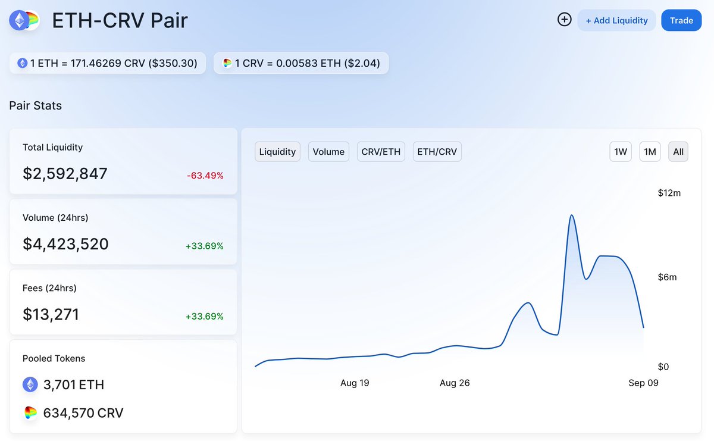Set chart range to All

678,152
